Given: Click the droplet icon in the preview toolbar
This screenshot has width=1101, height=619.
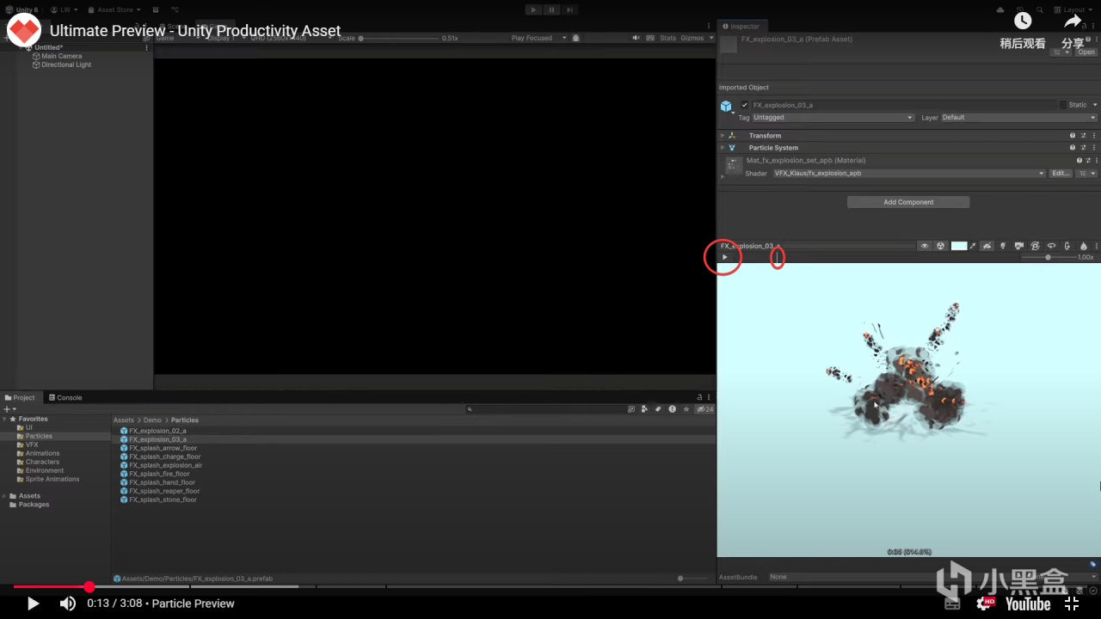Looking at the screenshot, I should click(x=1084, y=246).
